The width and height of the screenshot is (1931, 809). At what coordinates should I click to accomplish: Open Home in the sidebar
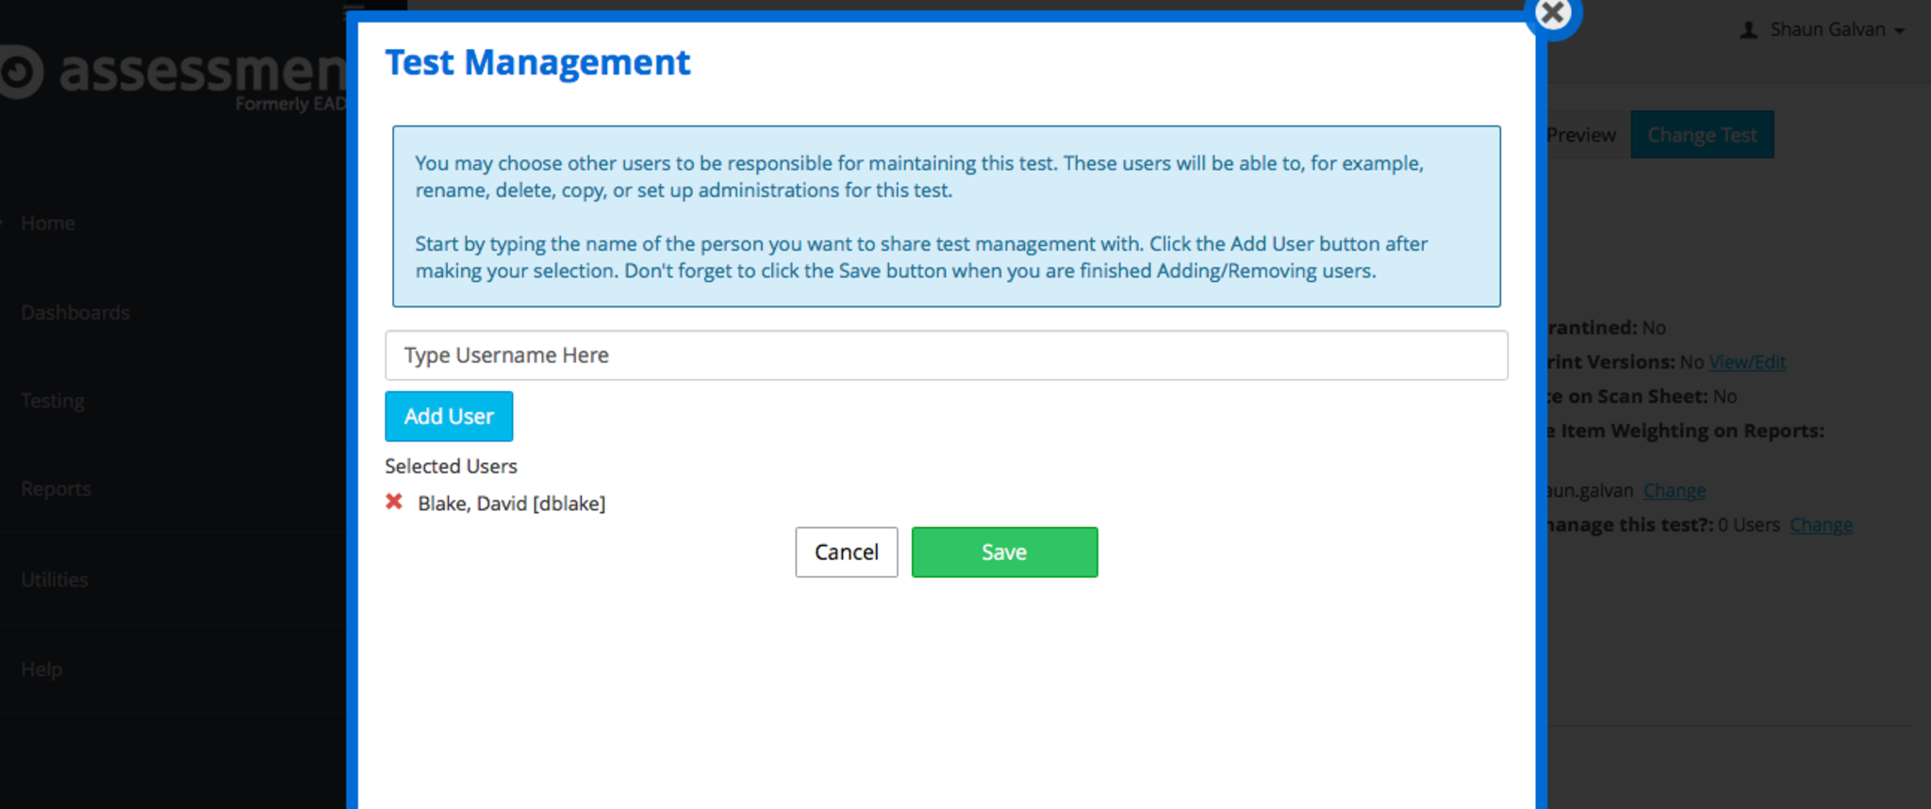(x=48, y=223)
